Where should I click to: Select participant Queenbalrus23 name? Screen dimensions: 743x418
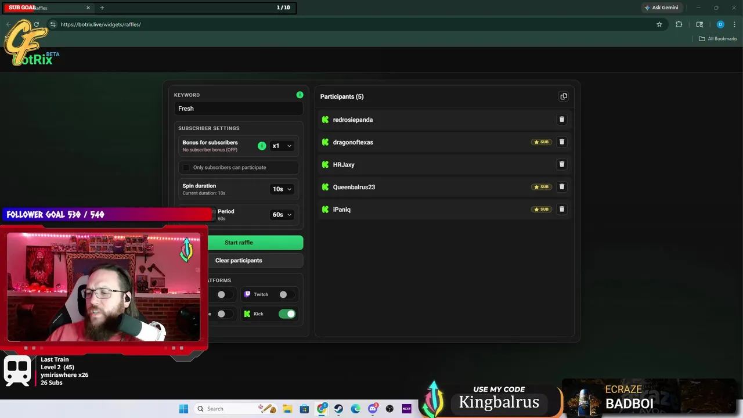point(354,187)
